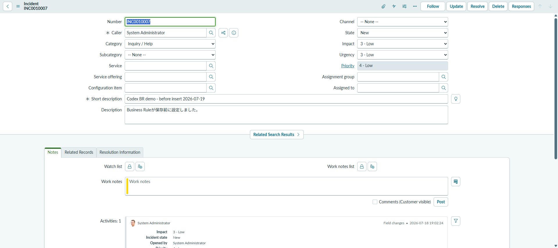Click the 'Activities: 1' label
Screen dimensions: 558x248
[x=110, y=221]
